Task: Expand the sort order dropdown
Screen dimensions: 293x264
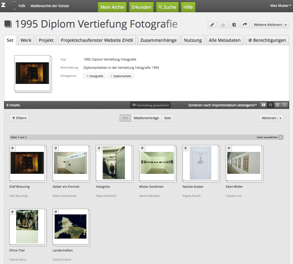Action: pos(222,105)
